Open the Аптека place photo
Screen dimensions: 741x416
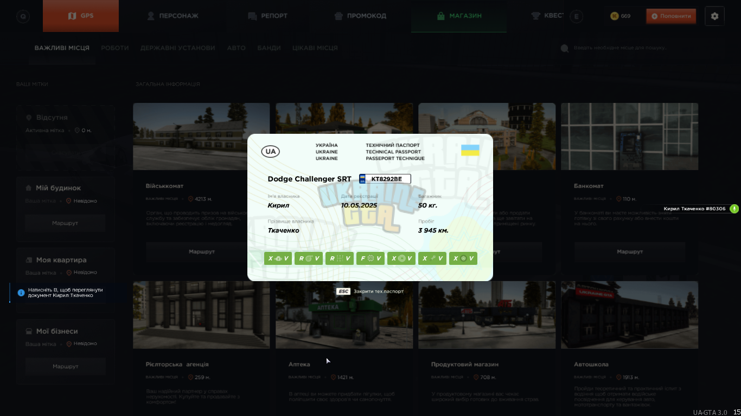tap(344, 315)
